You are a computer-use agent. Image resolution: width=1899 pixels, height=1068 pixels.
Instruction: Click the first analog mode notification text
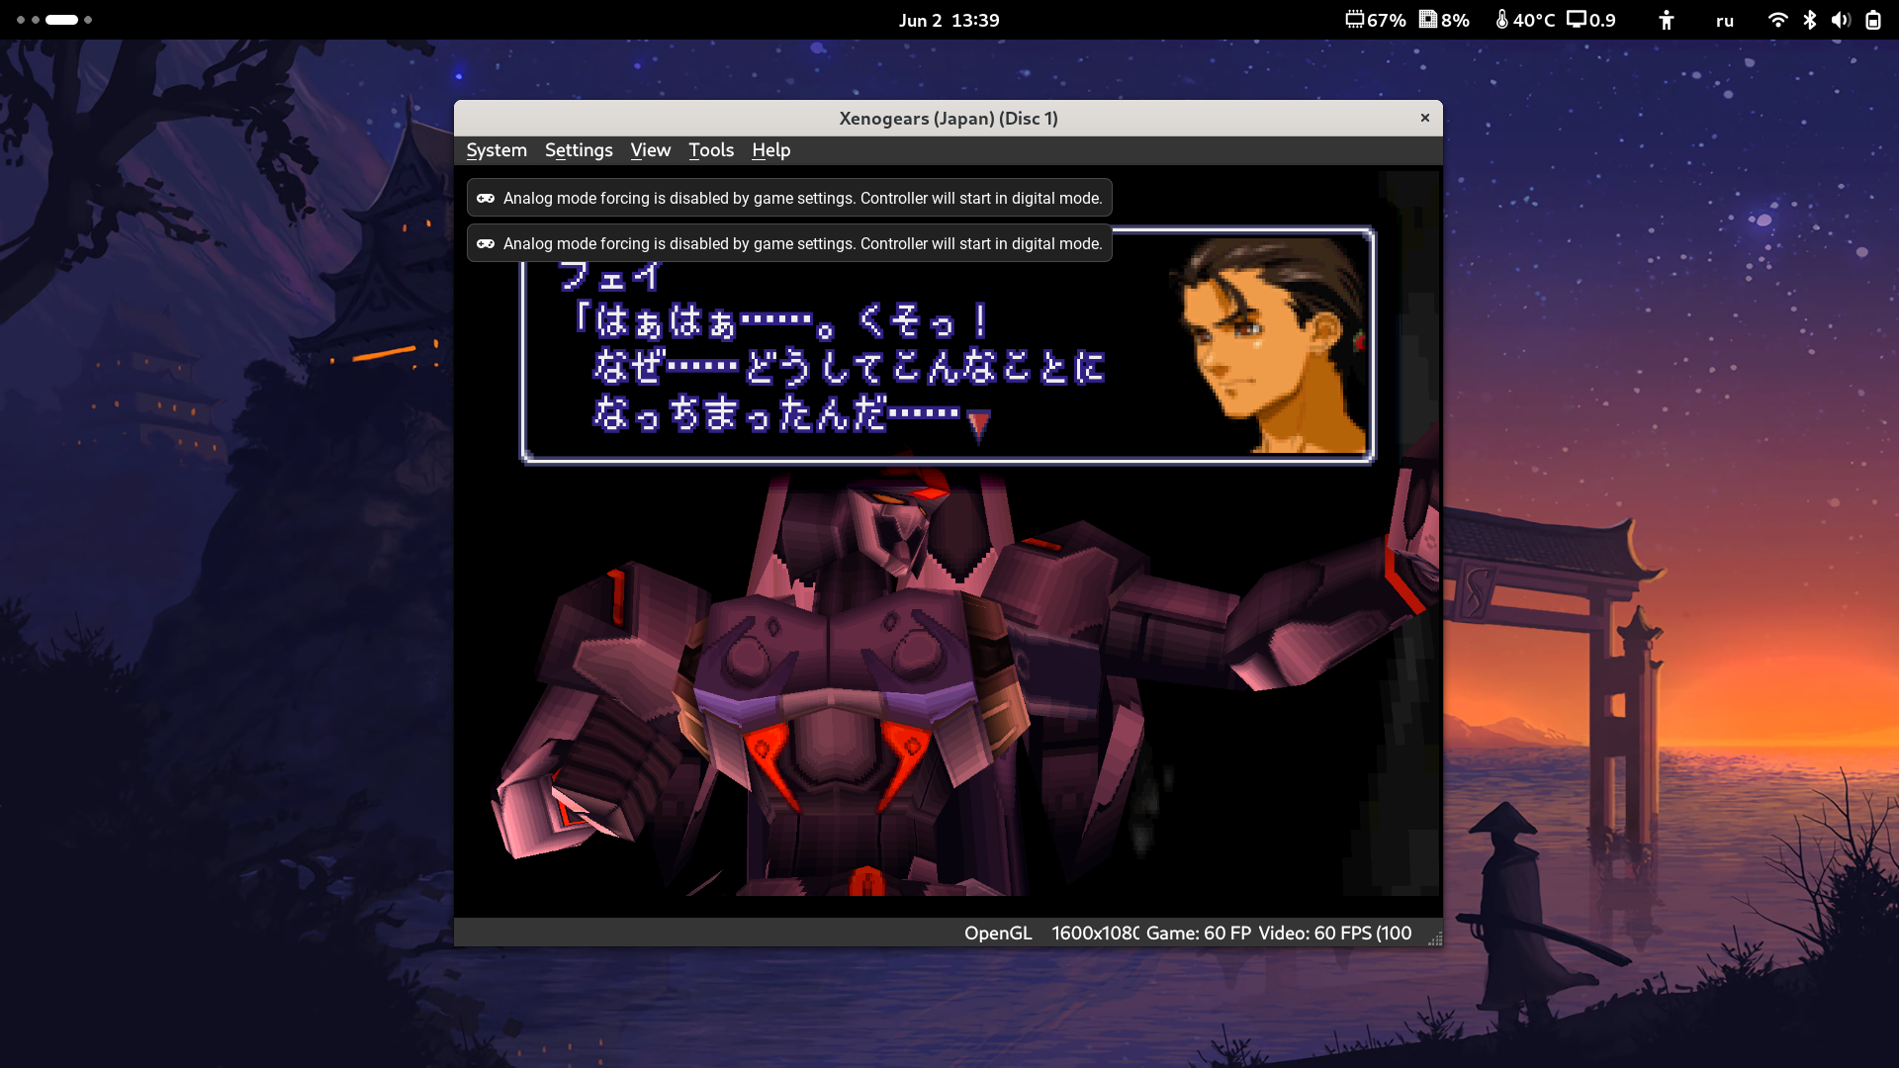tap(802, 198)
